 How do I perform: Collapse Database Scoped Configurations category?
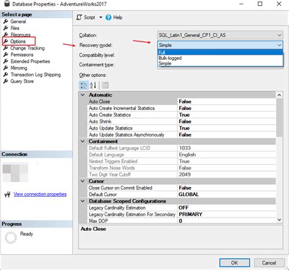tap(83, 201)
